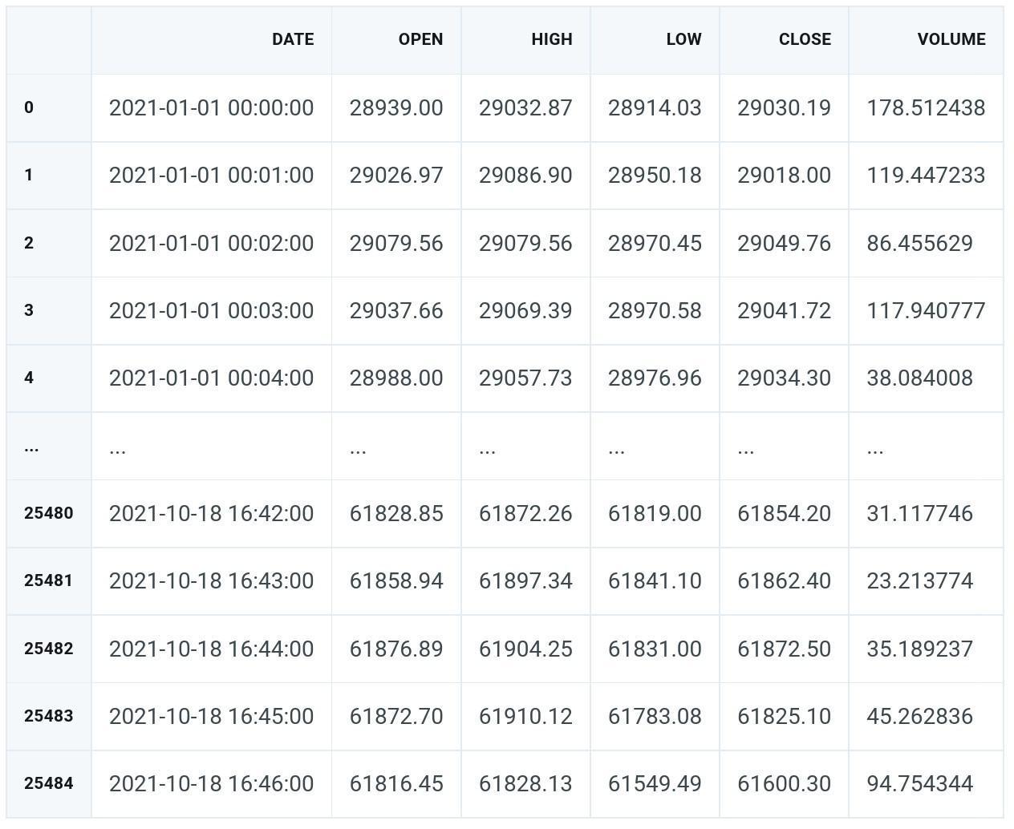Select the volume value 94.754344
The image size is (1014, 829).
point(919,783)
